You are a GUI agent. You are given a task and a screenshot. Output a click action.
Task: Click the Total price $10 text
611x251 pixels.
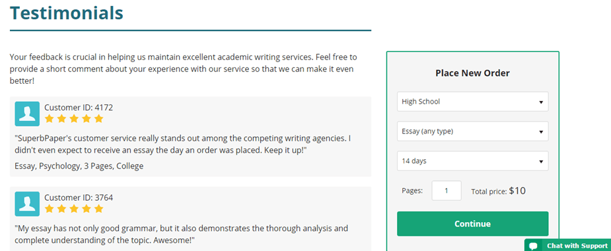499,191
